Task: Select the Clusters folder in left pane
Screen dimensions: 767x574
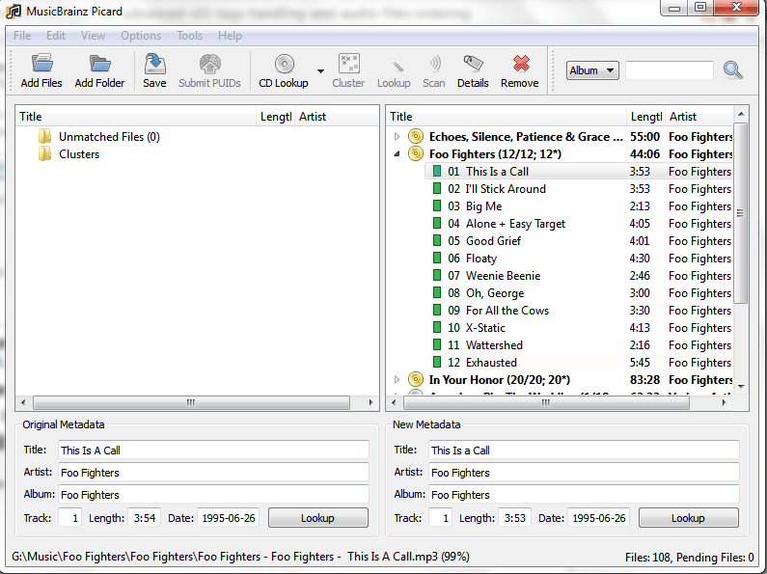Action: (78, 154)
